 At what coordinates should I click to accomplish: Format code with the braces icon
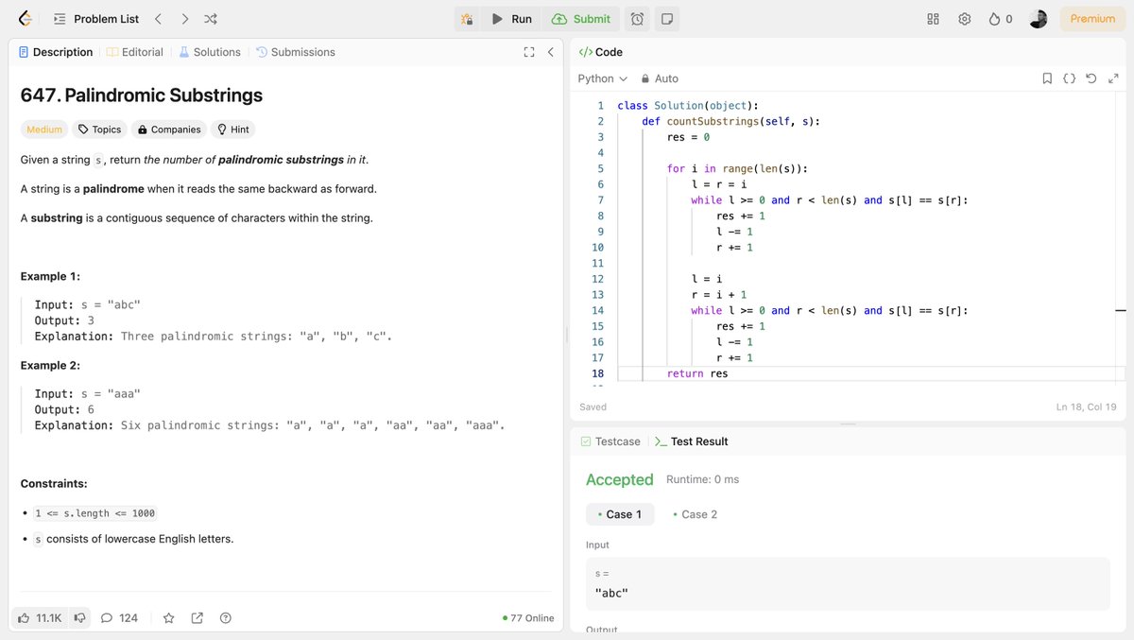point(1069,78)
